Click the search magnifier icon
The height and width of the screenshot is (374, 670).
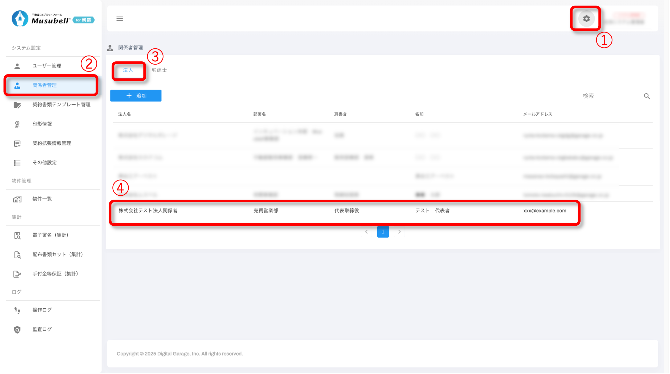click(647, 96)
